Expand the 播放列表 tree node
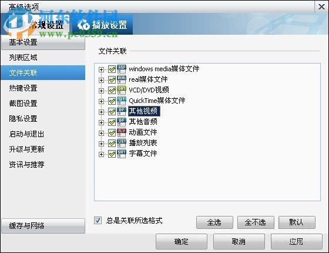Screen dimensions: 329x253 pyautogui.click(x=101, y=144)
